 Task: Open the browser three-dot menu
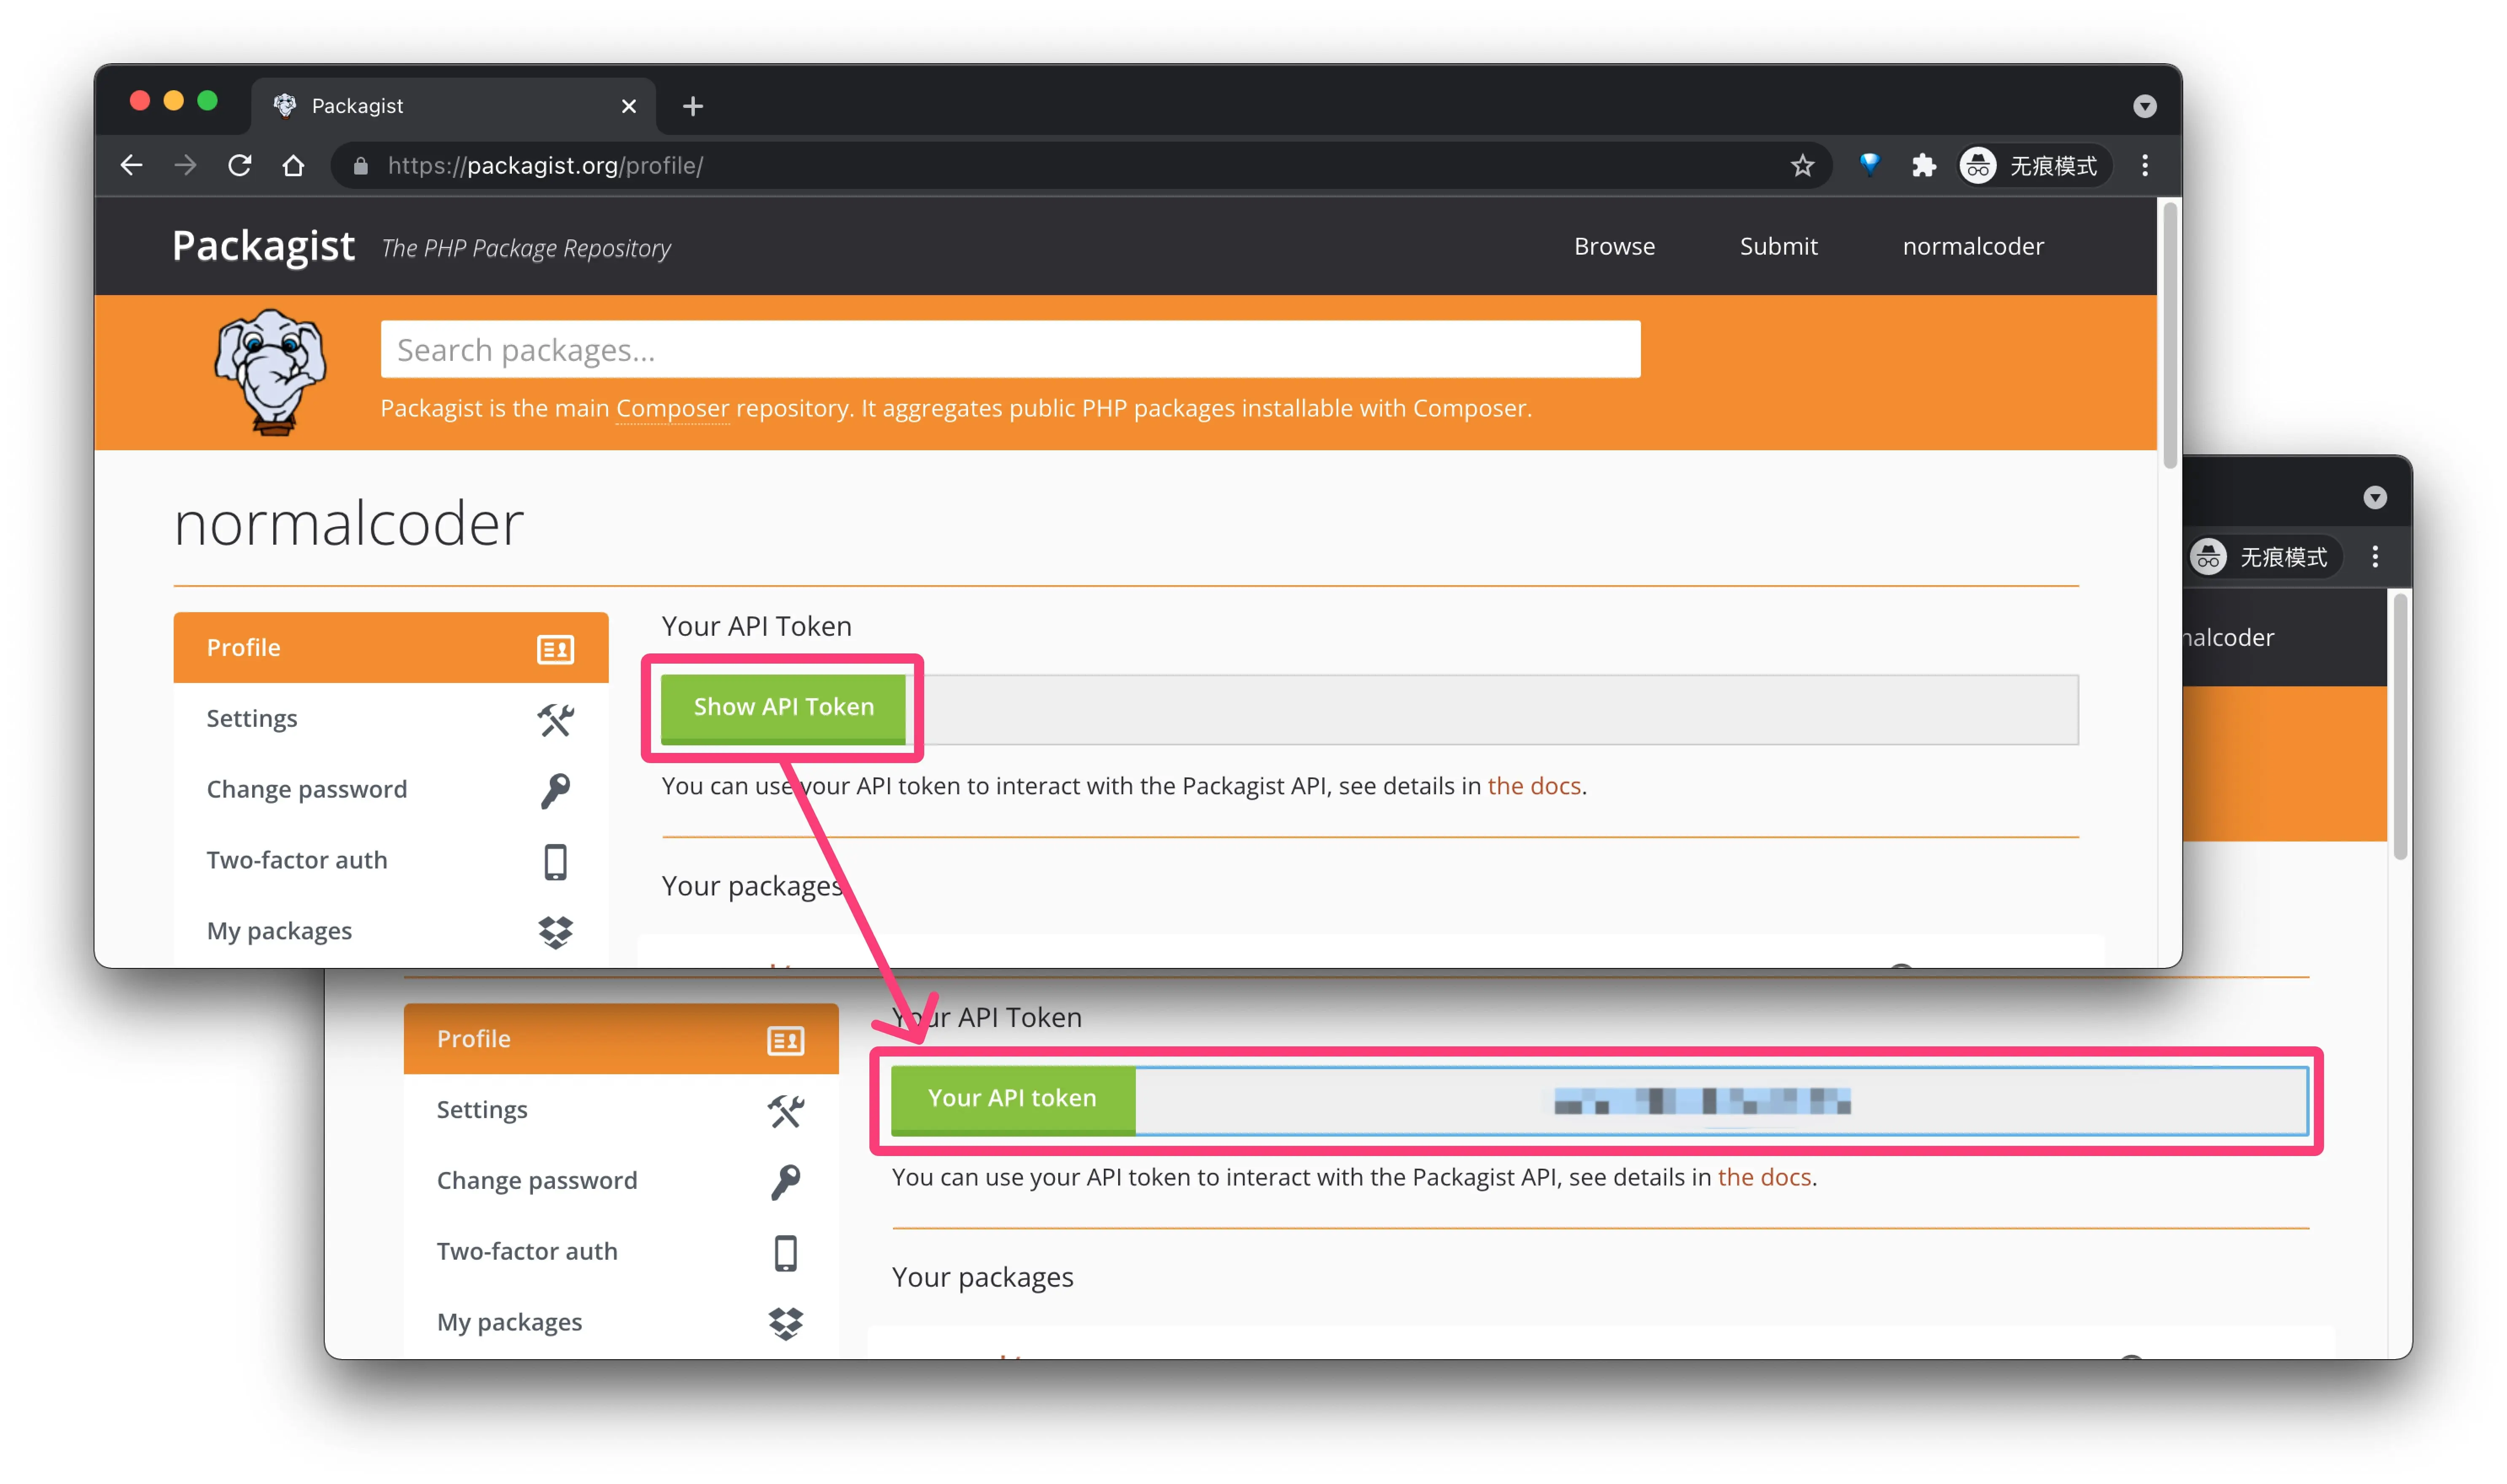2144,165
